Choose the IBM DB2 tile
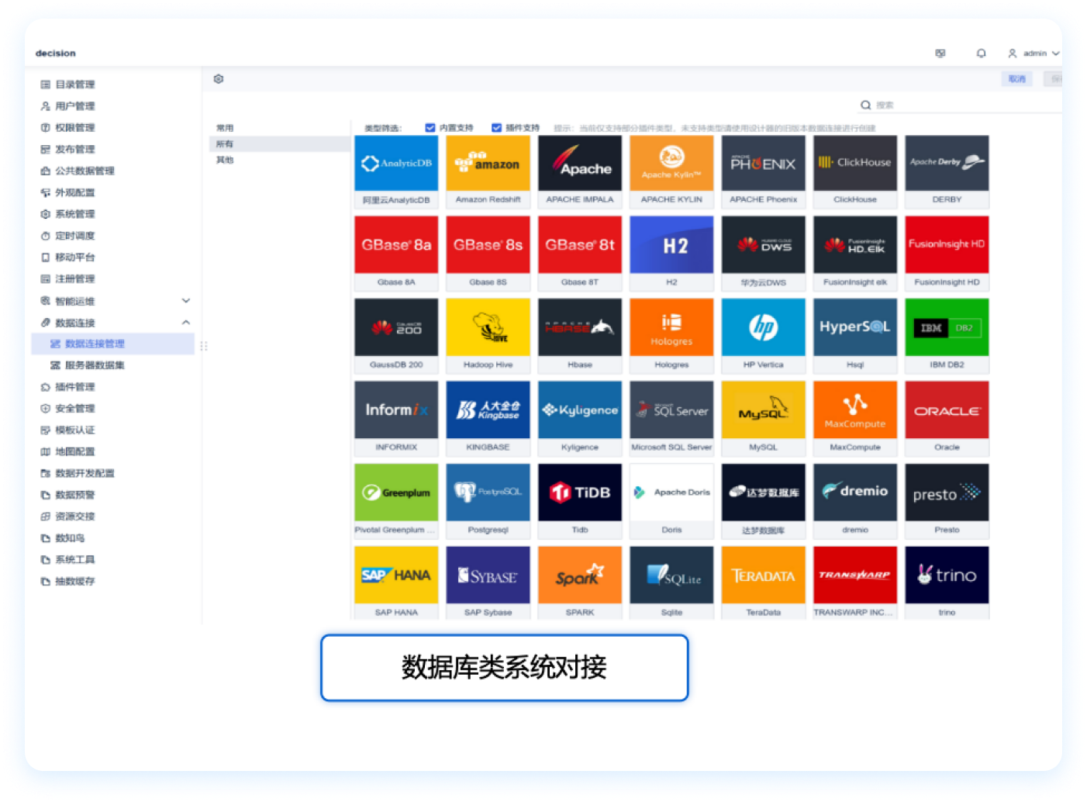Viewport: 1087px width, 802px height. pyautogui.click(x=947, y=336)
